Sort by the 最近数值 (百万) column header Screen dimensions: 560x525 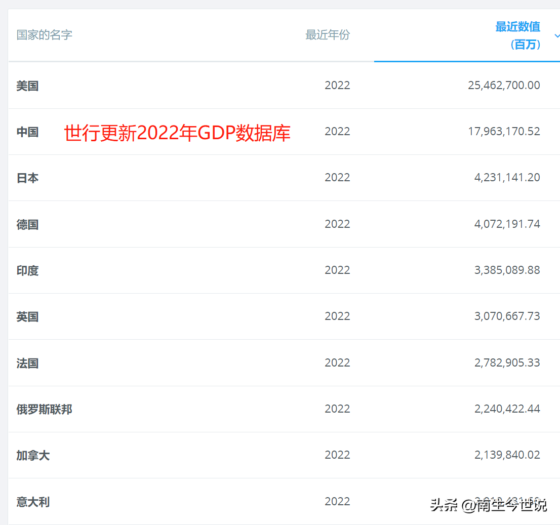coord(517,35)
